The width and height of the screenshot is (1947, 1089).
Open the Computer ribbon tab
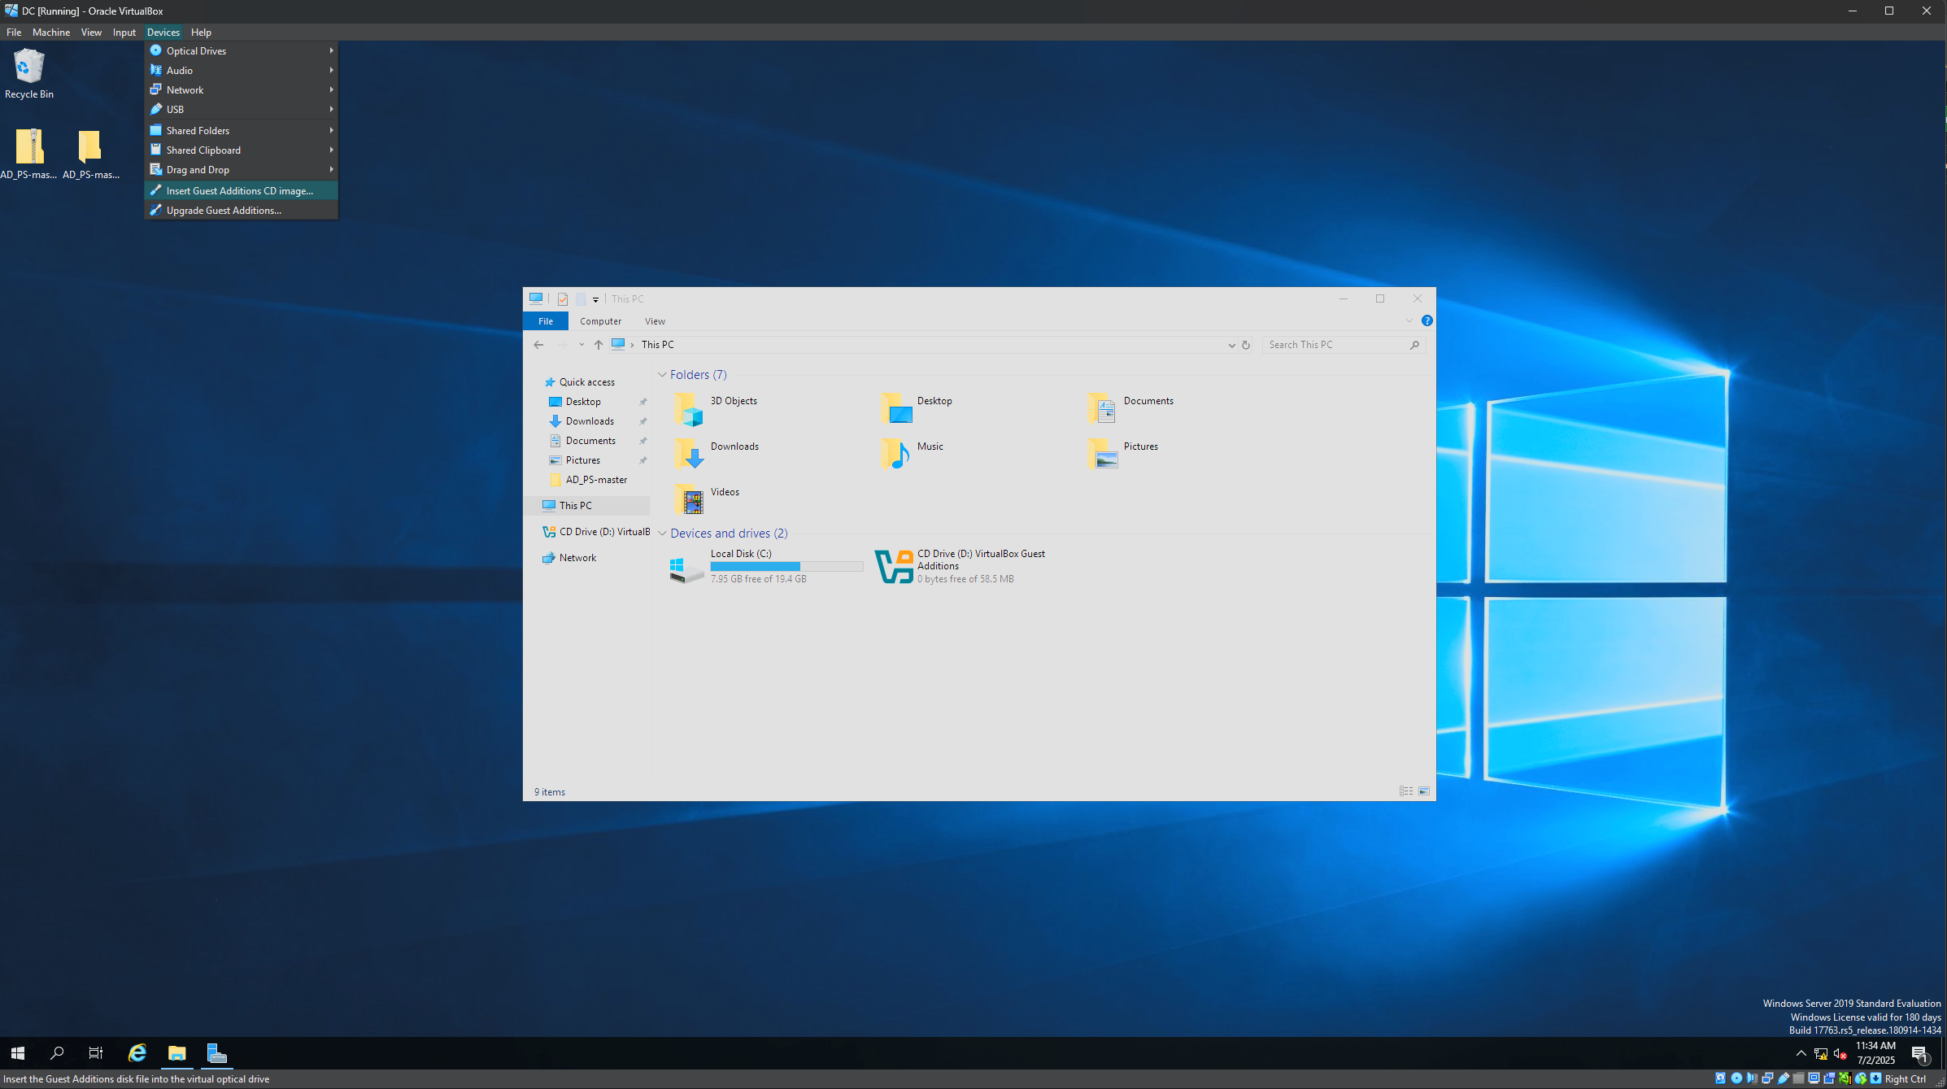600,321
